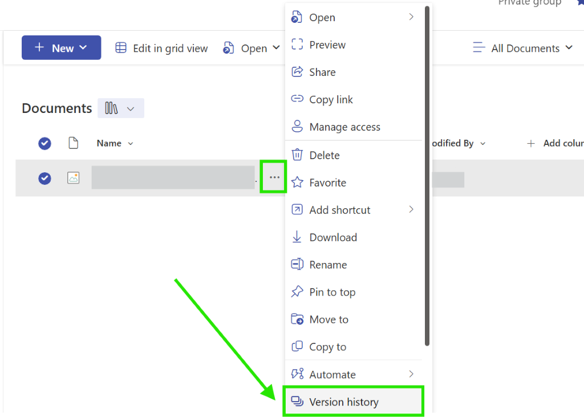Click the Pin to top pin icon
This screenshot has width=584, height=417.
tap(297, 292)
